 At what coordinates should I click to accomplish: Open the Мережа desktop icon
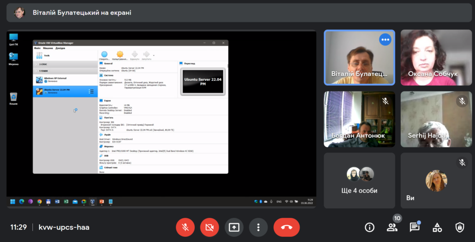tap(13, 59)
